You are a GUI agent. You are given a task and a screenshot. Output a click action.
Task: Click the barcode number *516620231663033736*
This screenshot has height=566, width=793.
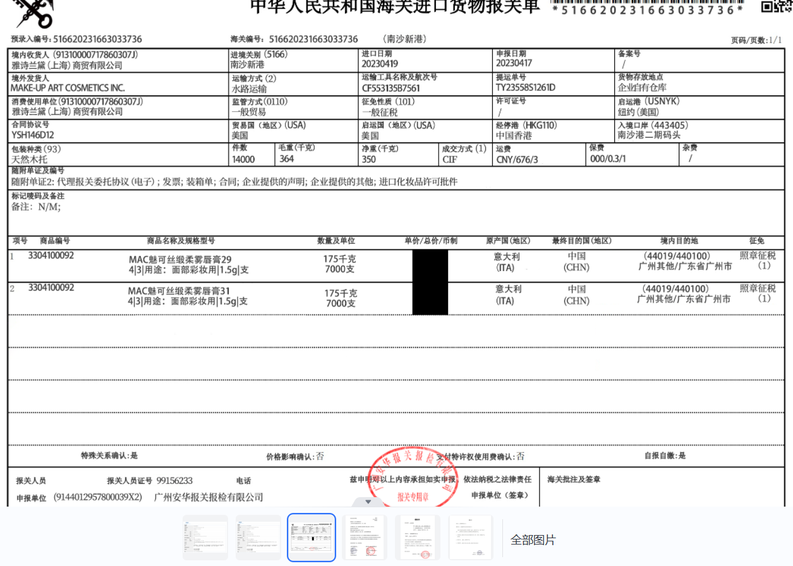648,9
